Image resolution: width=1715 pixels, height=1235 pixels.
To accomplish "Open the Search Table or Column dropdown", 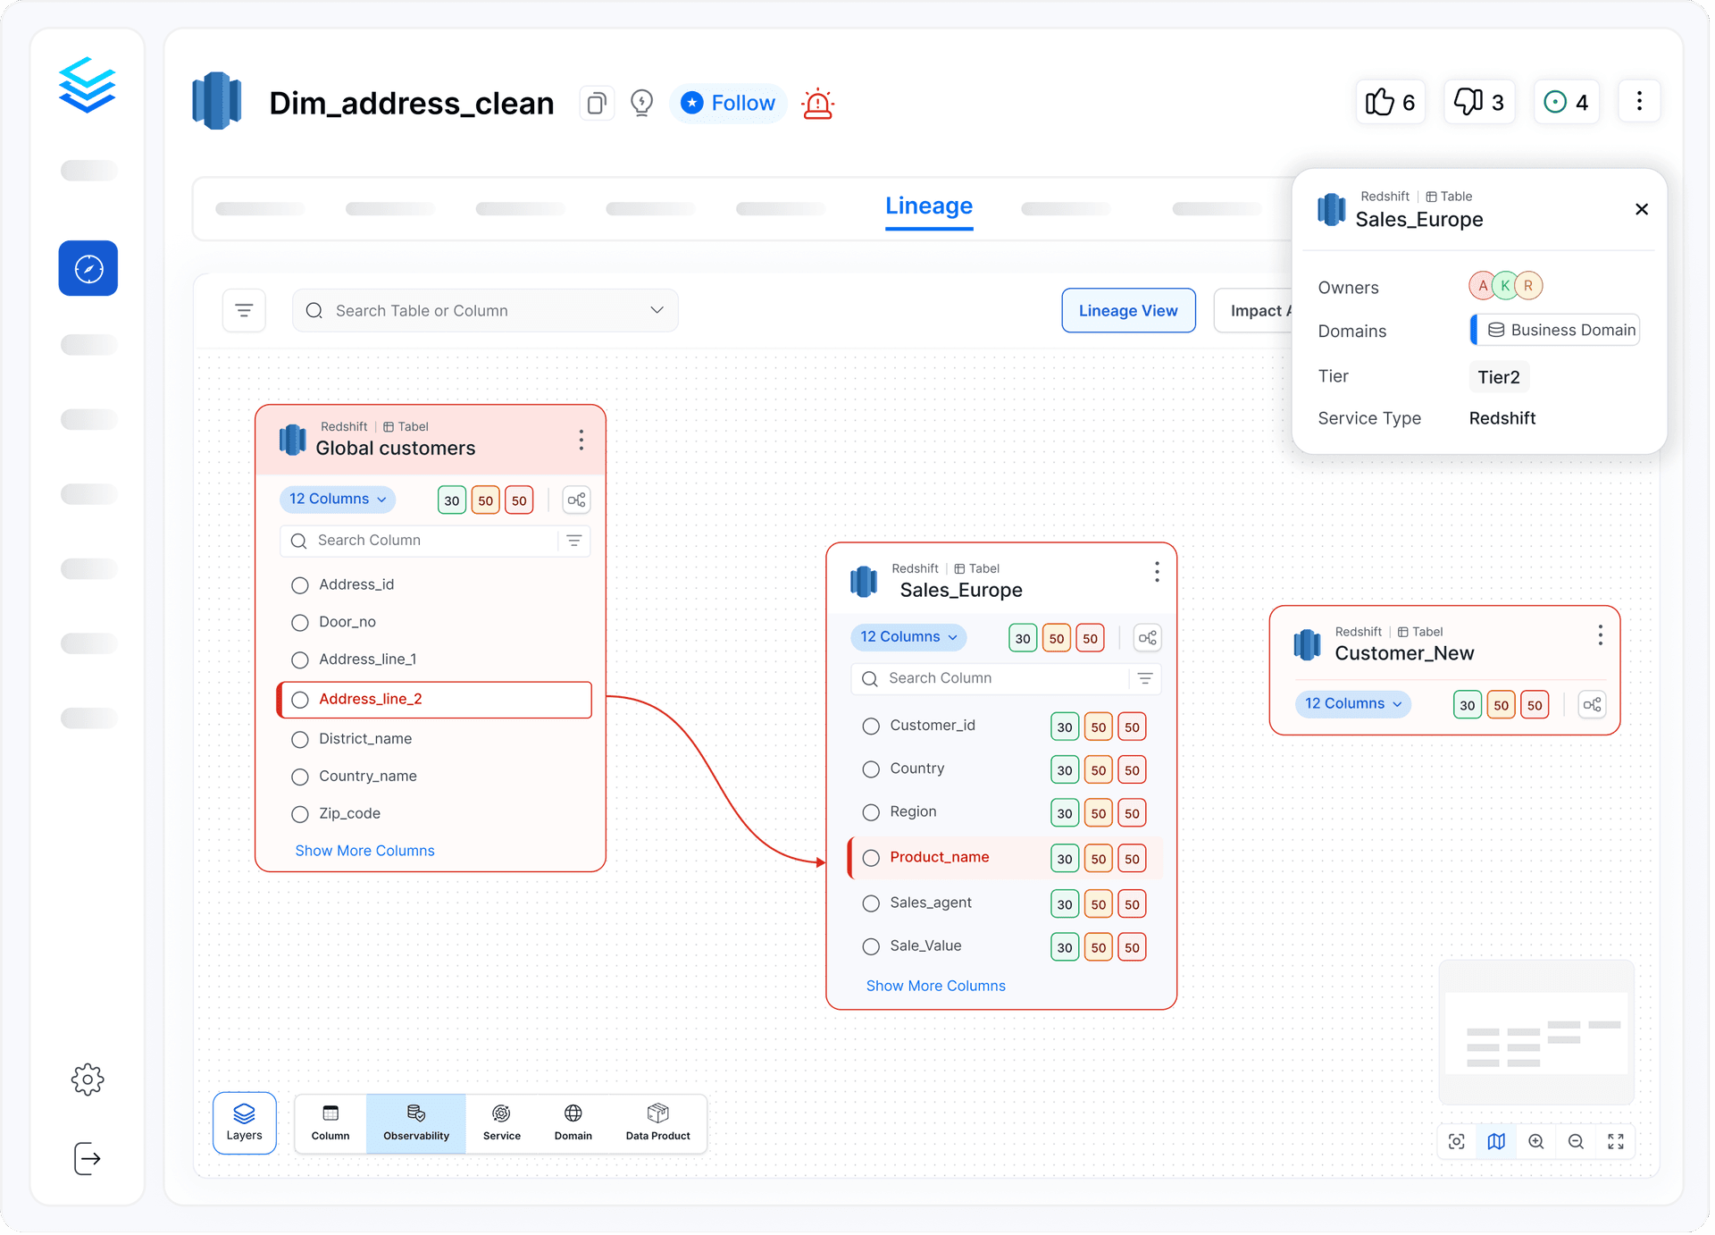I will (x=485, y=310).
